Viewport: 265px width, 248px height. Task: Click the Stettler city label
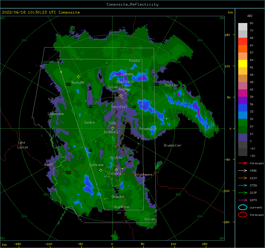point(172,85)
